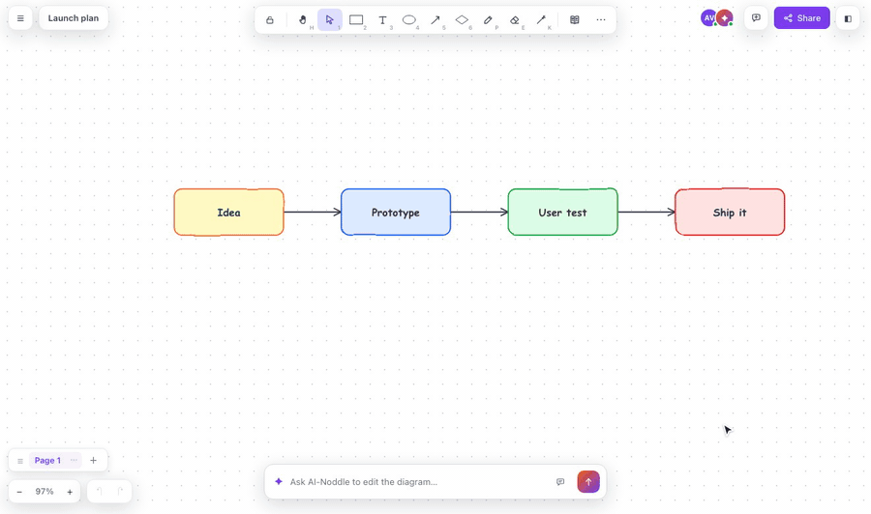Click the Share button
The width and height of the screenshot is (871, 514).
tap(801, 18)
